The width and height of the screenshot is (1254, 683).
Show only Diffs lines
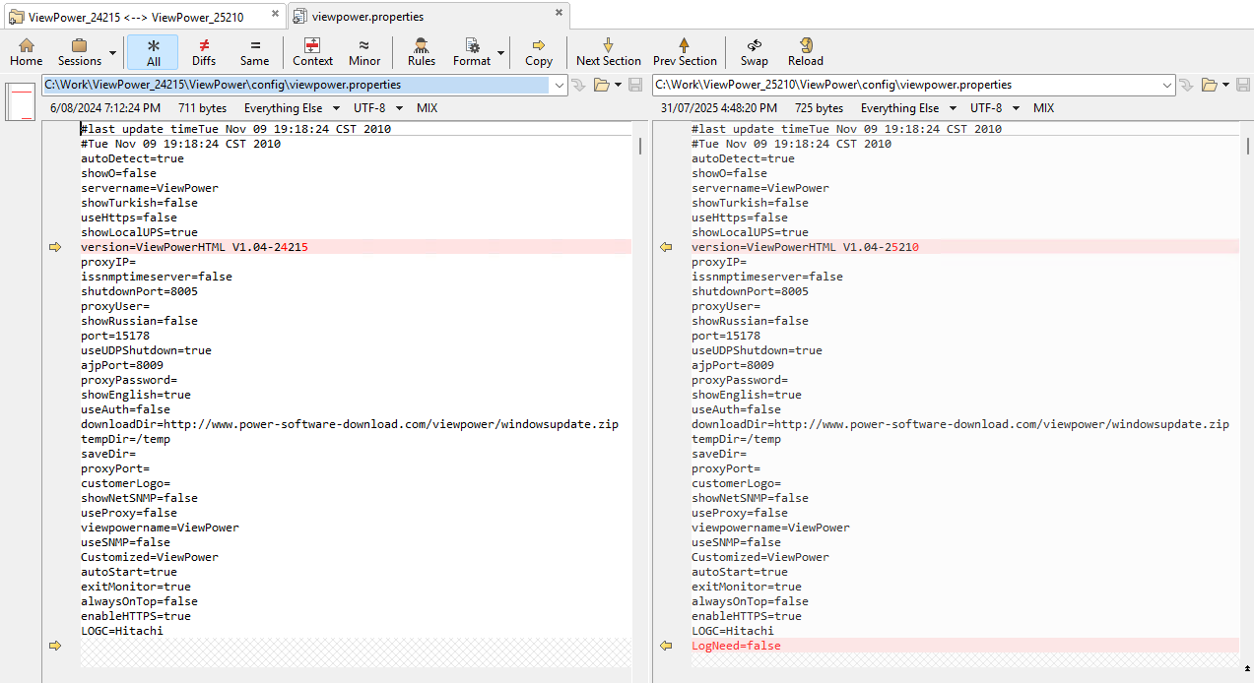(x=204, y=52)
